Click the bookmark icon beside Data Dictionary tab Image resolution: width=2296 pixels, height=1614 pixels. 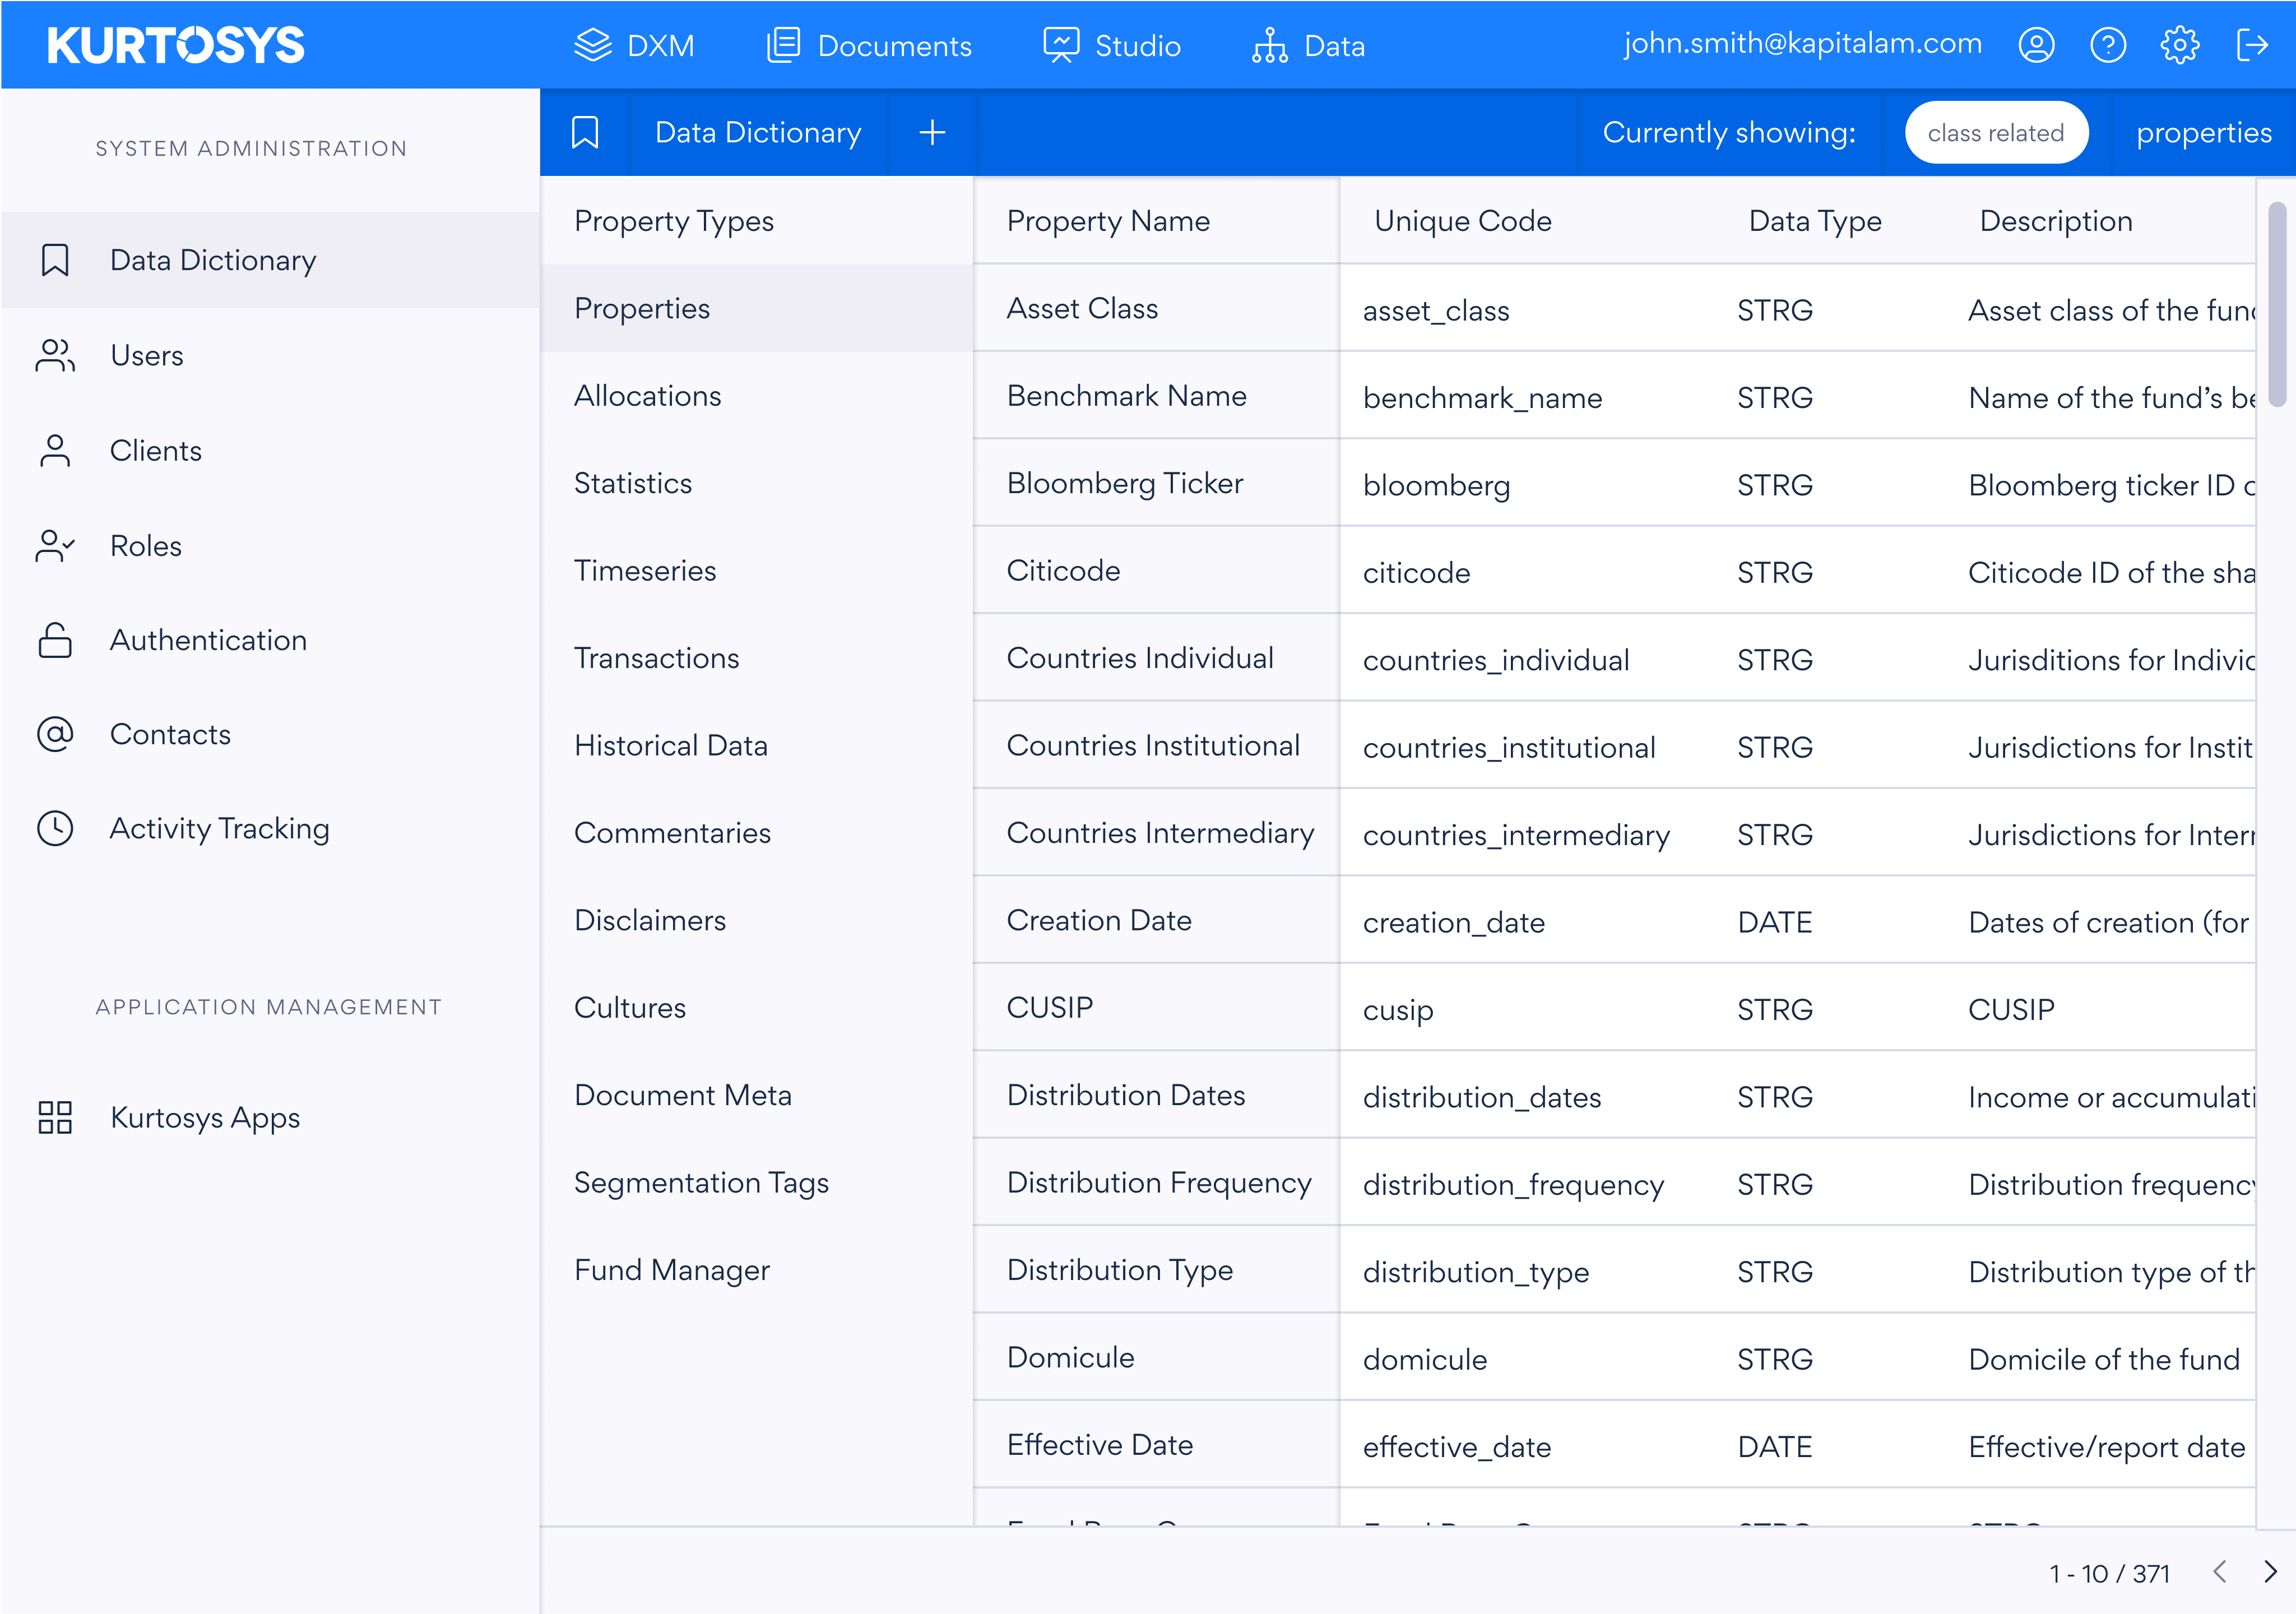pos(585,132)
